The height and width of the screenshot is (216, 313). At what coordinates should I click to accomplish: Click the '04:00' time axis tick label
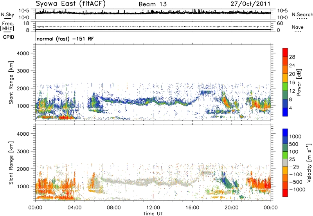coord(74,208)
